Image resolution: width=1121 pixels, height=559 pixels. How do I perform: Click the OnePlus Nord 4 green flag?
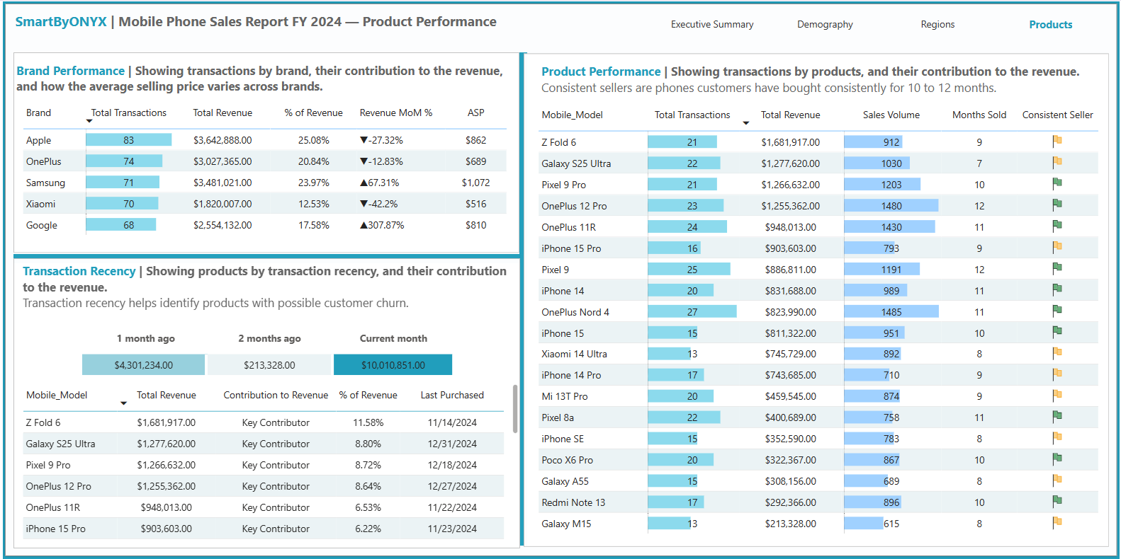point(1057,311)
